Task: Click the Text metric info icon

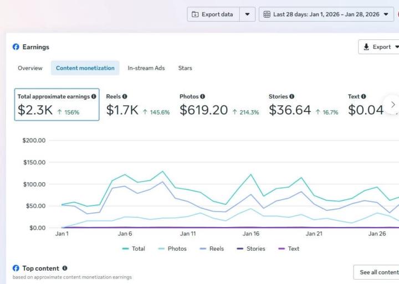Action: 364,96
